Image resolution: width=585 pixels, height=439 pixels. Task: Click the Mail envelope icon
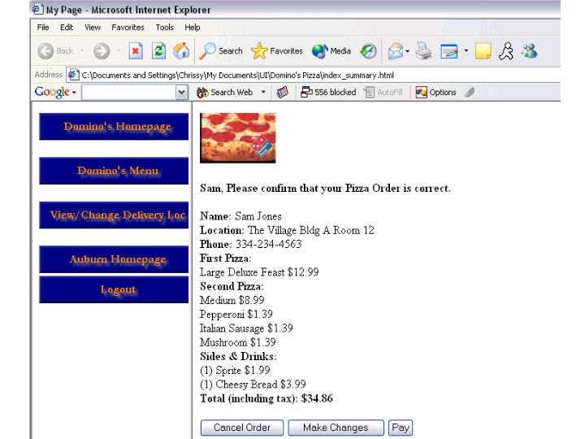(x=395, y=50)
